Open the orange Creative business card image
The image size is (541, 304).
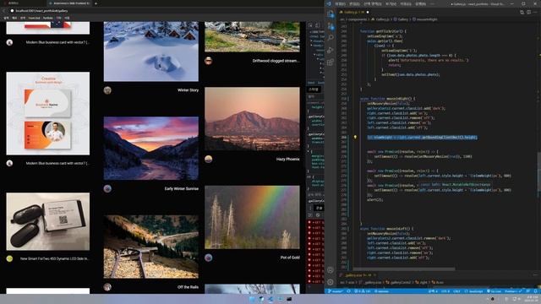click(48, 113)
